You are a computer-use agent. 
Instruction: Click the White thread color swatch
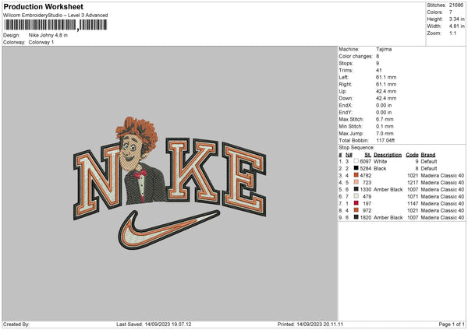pyautogui.click(x=356, y=161)
